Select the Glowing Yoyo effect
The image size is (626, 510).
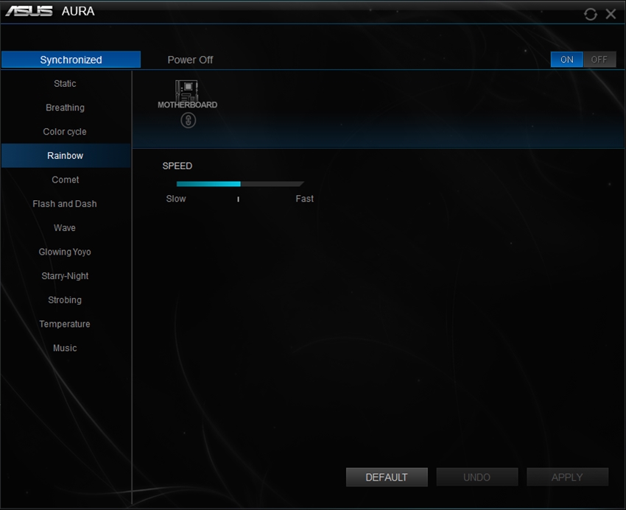pyautogui.click(x=65, y=252)
